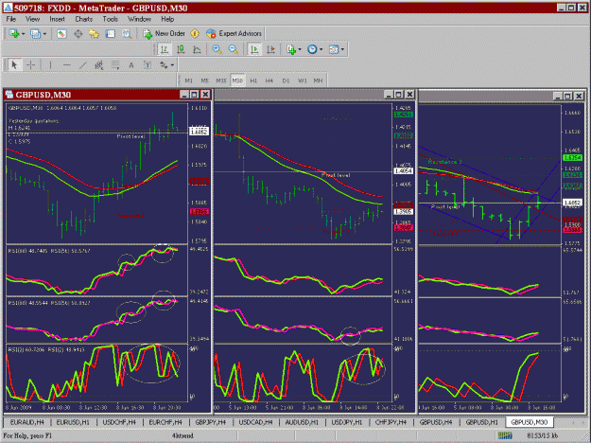The height and width of the screenshot is (443, 591).
Task: Click the New Order button
Action: [x=164, y=33]
